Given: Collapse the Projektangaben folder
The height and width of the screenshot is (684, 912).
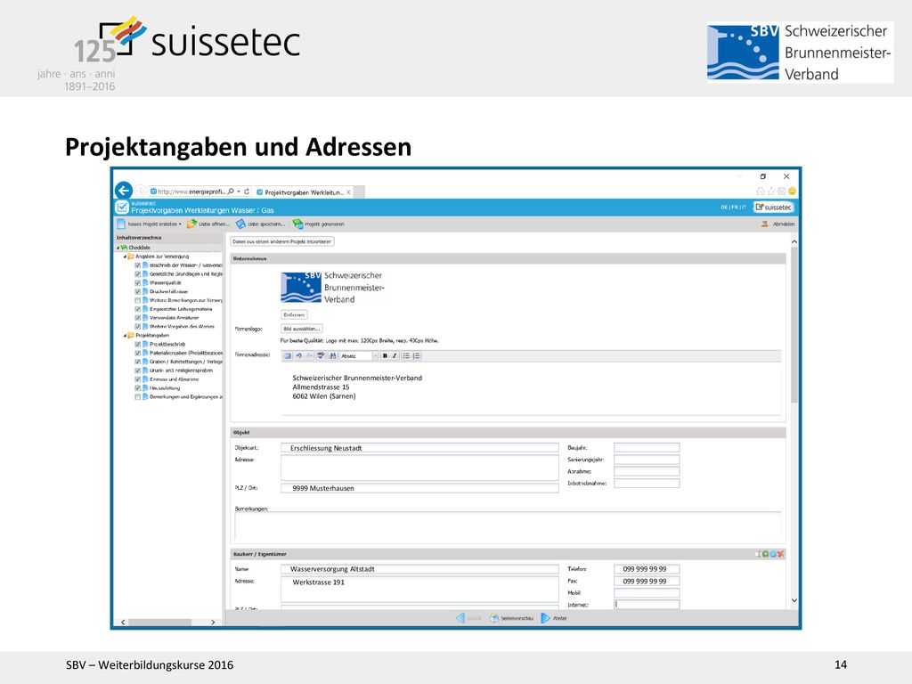Looking at the screenshot, I should [x=125, y=336].
